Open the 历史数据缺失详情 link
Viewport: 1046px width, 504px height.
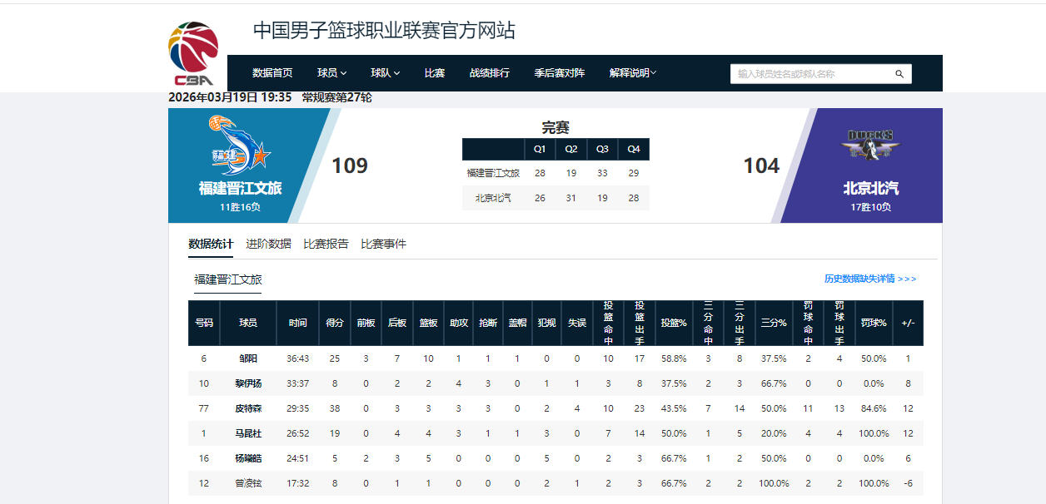pyautogui.click(x=869, y=279)
